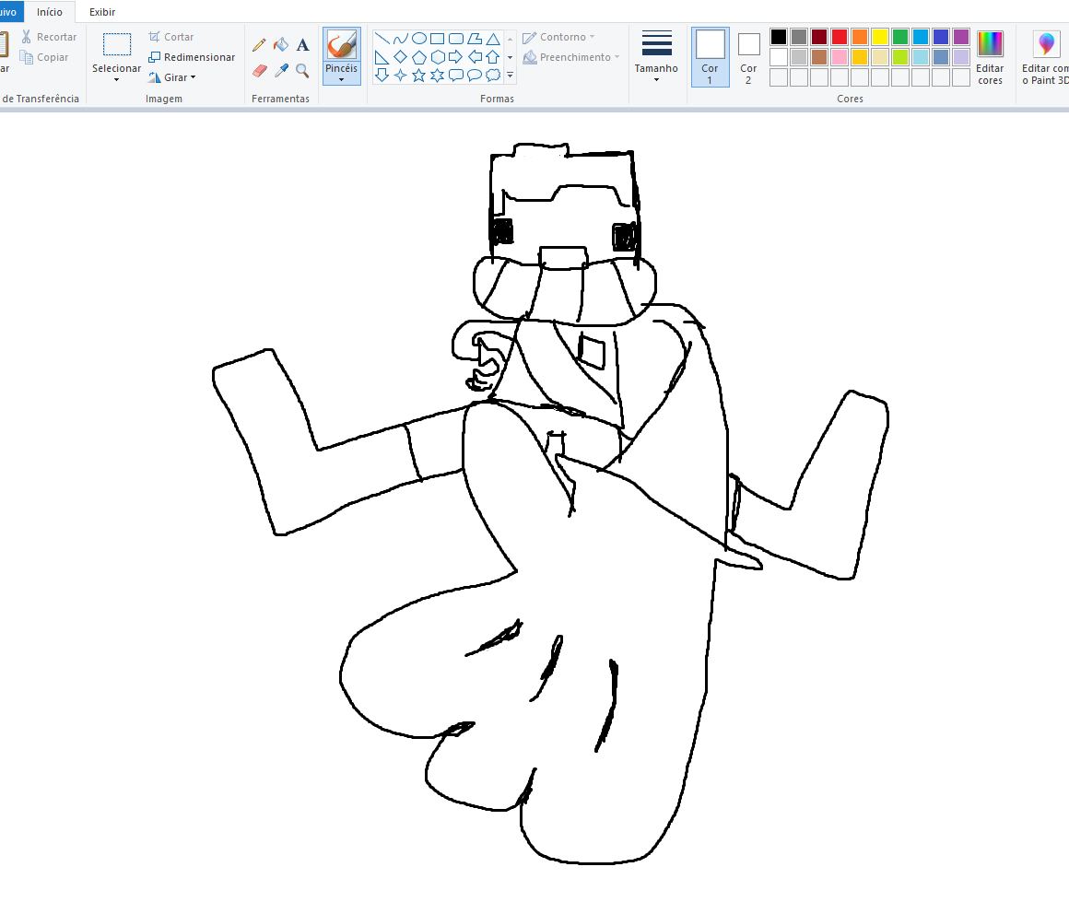Choose the Down arrow shape
Viewport: 1069px width, 902px height.
click(382, 75)
